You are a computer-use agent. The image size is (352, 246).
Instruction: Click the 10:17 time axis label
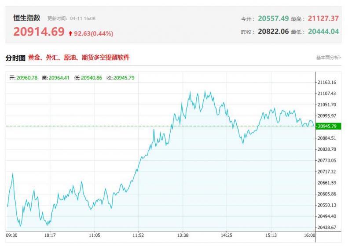tap(50, 235)
